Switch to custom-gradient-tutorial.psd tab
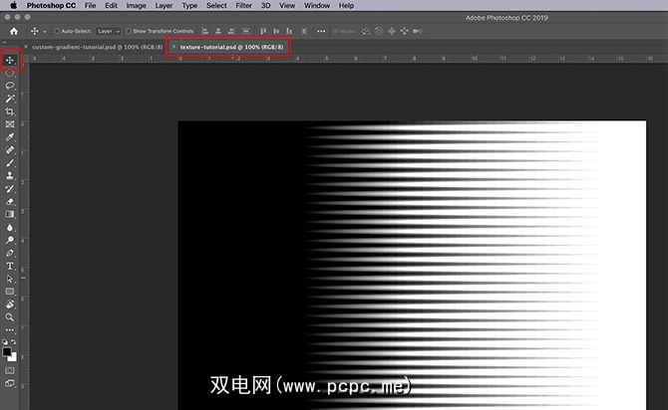The image size is (668, 410). [98, 47]
